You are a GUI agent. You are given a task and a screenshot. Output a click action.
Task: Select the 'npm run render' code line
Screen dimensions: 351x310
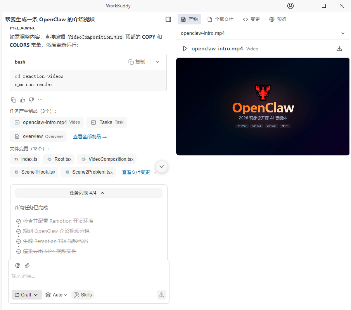[x=34, y=84]
